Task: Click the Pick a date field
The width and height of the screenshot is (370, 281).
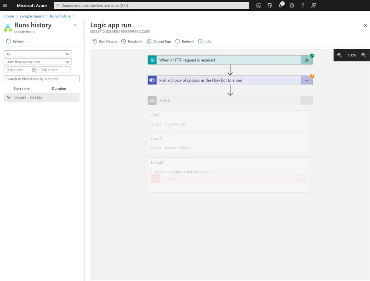Action: [x=20, y=70]
